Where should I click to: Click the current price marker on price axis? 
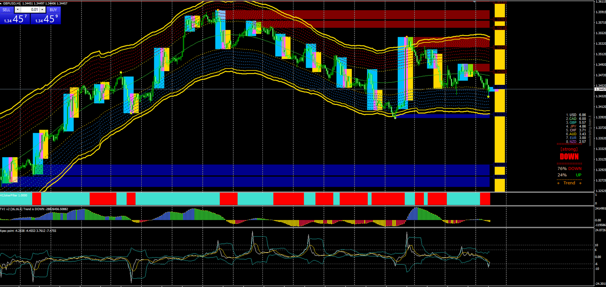pyautogui.click(x=600, y=89)
